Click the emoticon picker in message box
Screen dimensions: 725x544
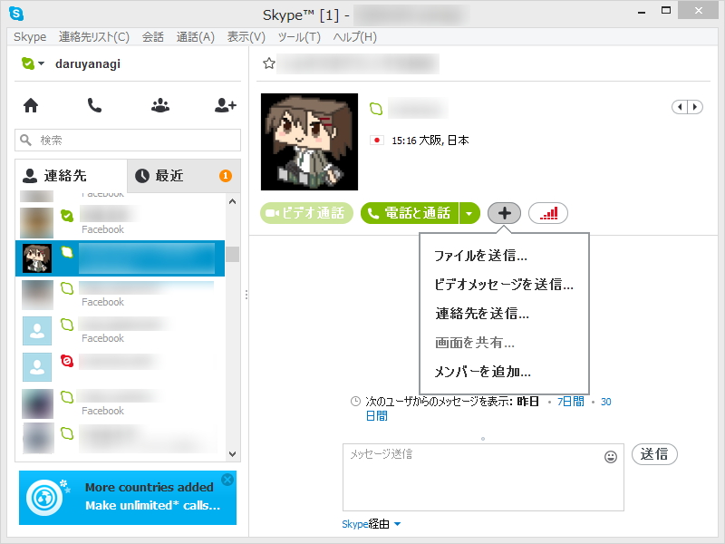[x=612, y=454]
